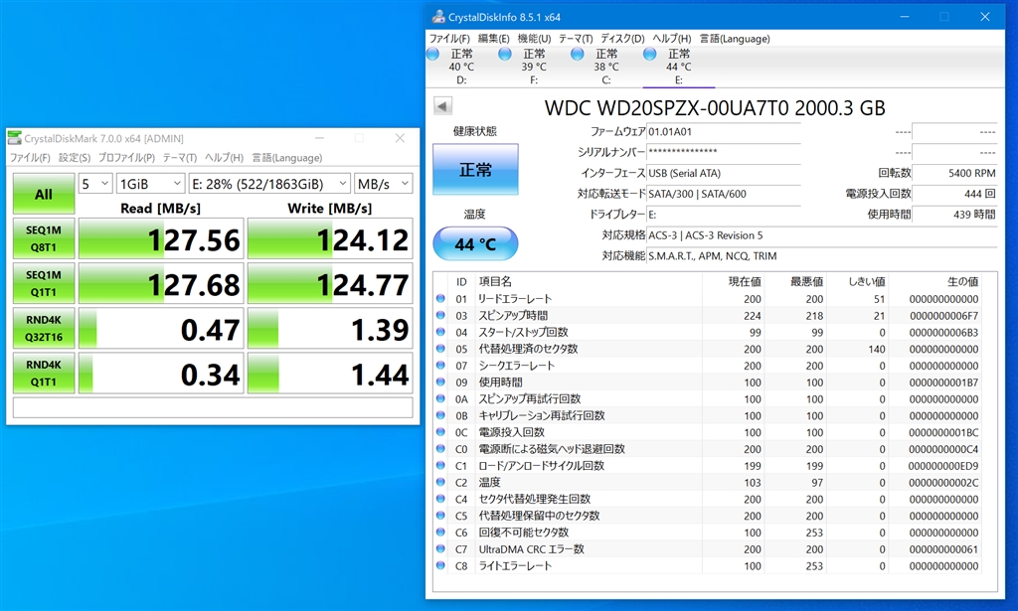Open 設定(S) menu in CrystalDiskMark

pyautogui.click(x=75, y=158)
